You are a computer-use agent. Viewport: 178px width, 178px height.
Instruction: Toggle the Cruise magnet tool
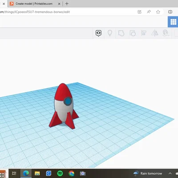point(166,33)
